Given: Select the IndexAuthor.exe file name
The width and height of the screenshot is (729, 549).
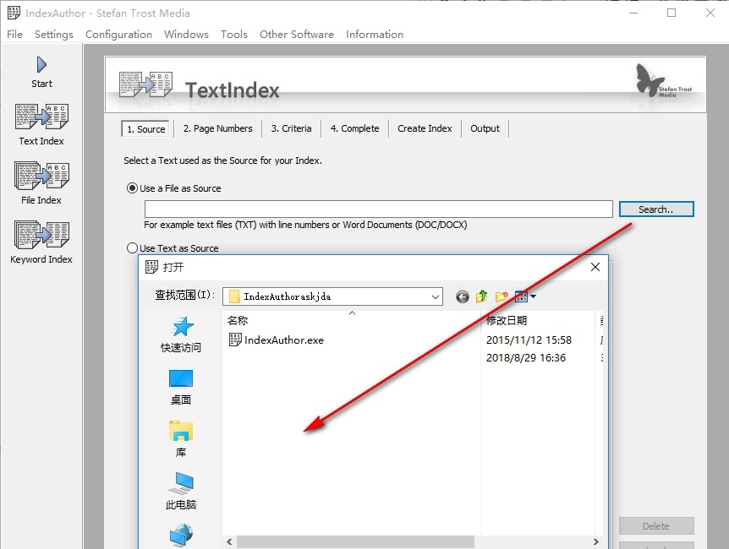Looking at the screenshot, I should point(284,340).
